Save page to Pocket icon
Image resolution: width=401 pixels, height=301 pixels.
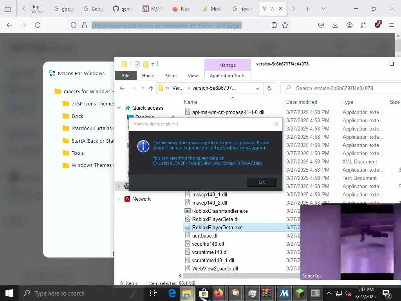[x=321, y=25]
